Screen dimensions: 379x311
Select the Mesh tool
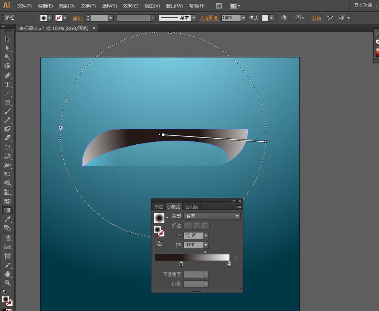[x=7, y=201]
